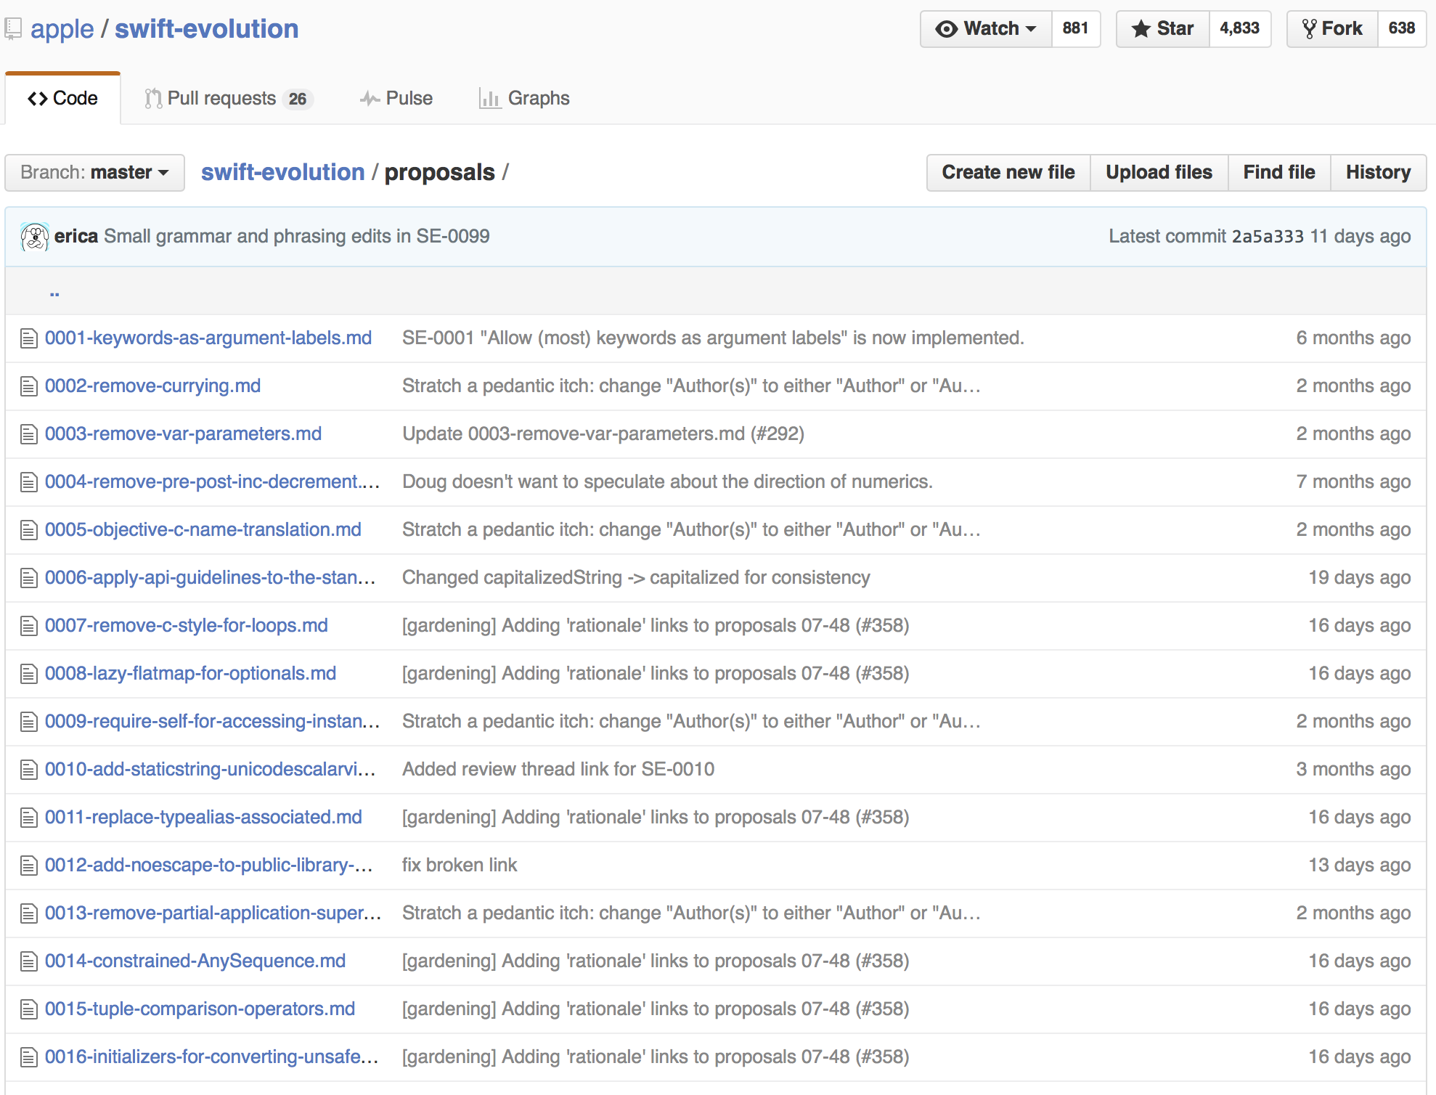Image resolution: width=1436 pixels, height=1095 pixels.
Task: Click file icon of 0011-replace-typealias-associated.md
Action: (x=29, y=818)
